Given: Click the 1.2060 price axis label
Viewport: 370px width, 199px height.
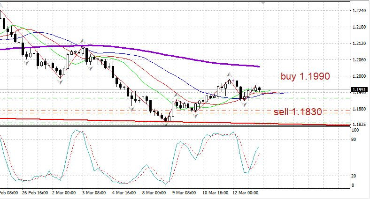Looking at the screenshot, I should pos(359,60).
